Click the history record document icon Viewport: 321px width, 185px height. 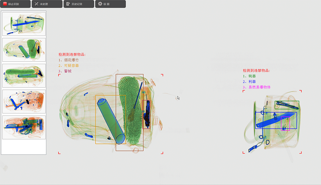point(68,4)
